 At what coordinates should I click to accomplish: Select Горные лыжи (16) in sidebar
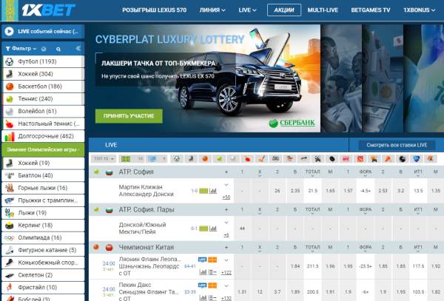[43, 188]
